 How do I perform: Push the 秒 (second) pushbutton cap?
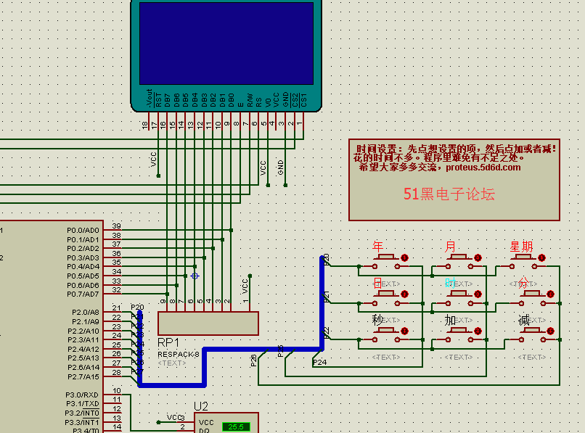386,330
